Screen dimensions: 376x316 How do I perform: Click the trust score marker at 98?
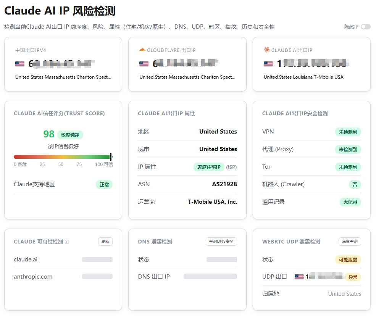click(111, 157)
